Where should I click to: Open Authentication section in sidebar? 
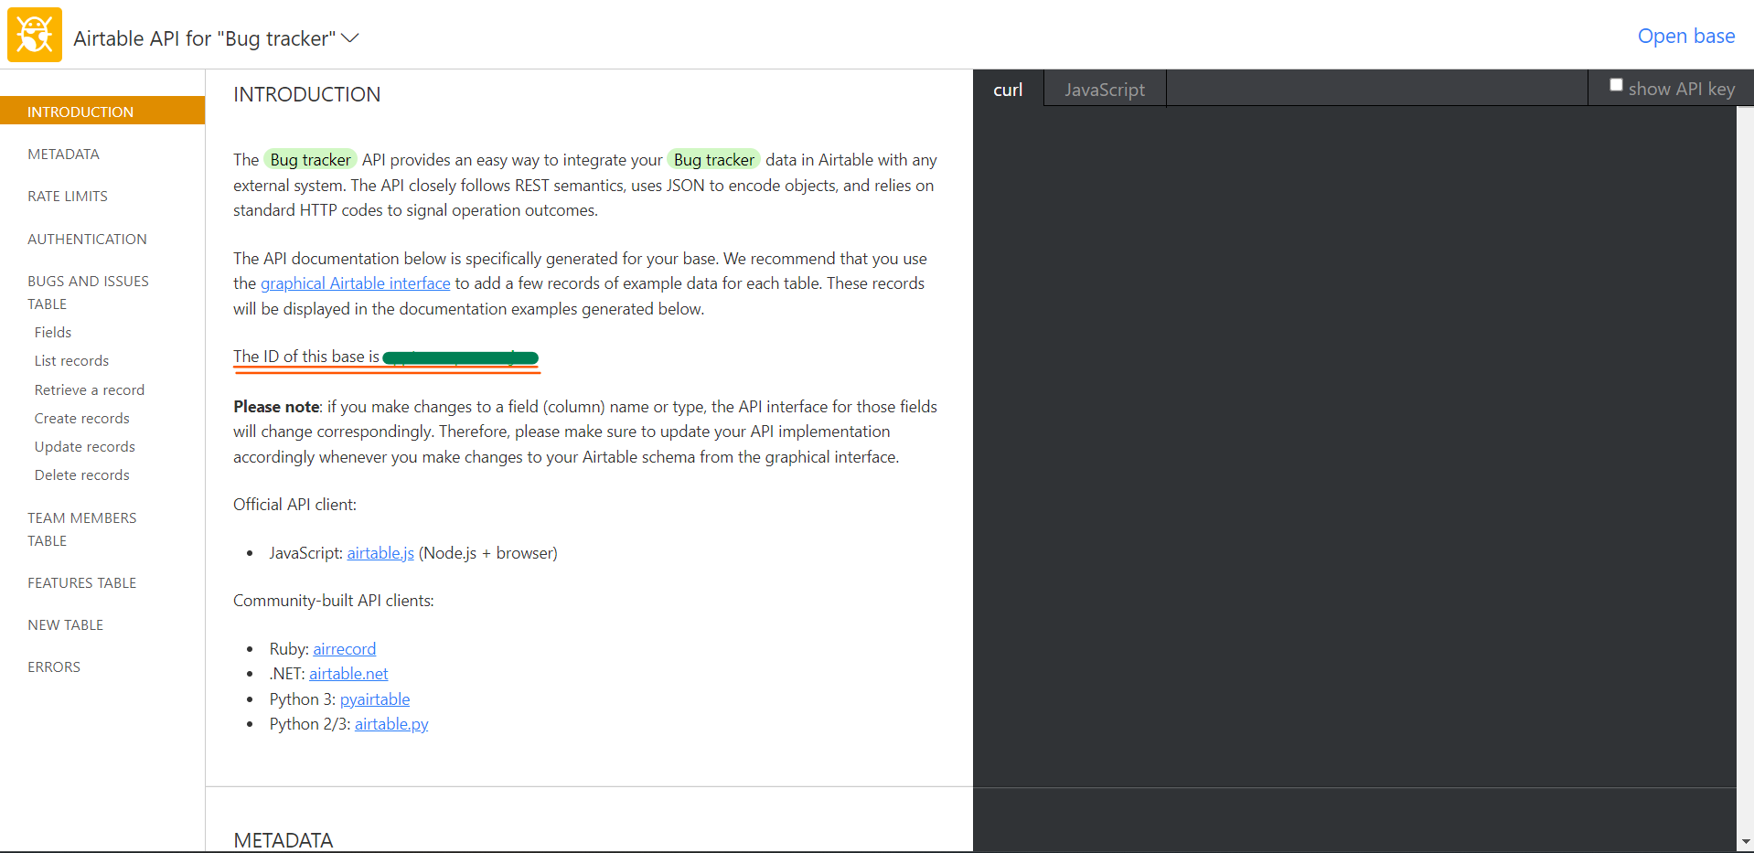pos(87,239)
